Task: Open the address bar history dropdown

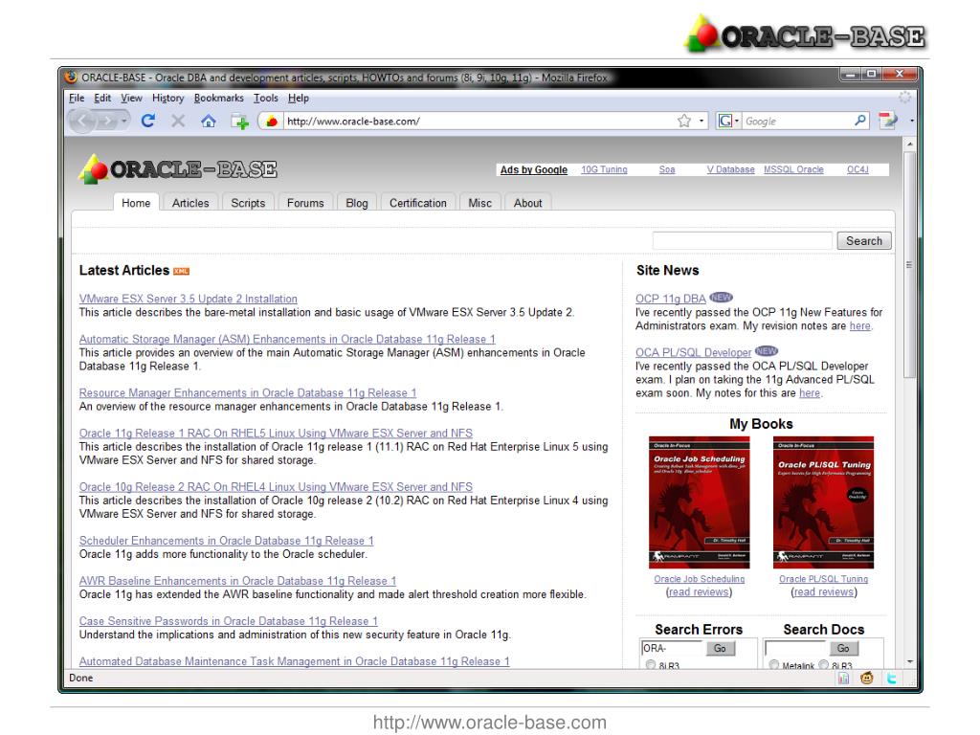Action: pos(702,121)
